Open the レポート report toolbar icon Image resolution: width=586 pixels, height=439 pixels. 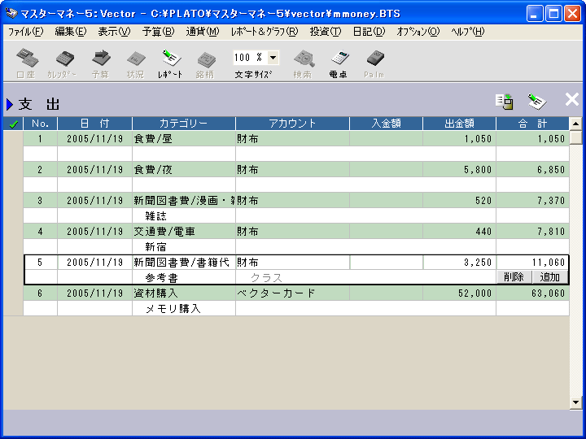[x=170, y=63]
